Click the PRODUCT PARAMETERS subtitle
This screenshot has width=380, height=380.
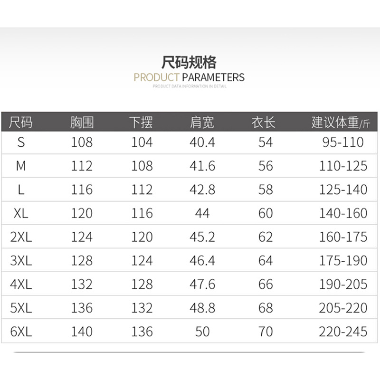point(189,77)
